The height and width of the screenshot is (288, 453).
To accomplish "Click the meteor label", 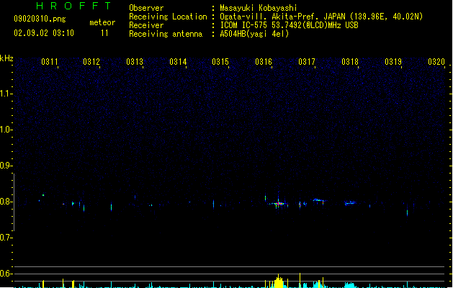I will point(102,22).
